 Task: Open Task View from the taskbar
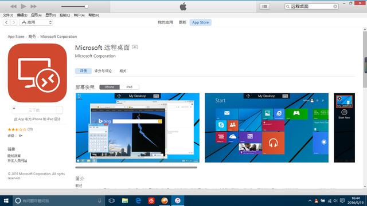(112, 201)
